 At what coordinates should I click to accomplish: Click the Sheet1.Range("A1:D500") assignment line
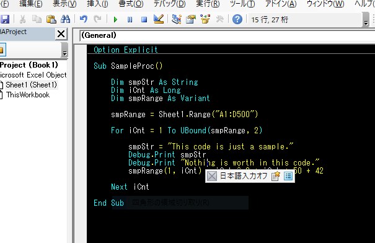[184, 114]
